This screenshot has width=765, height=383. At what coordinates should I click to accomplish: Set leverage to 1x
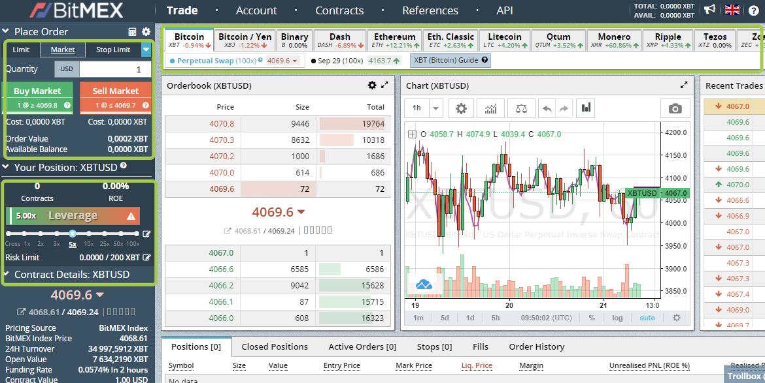pos(27,244)
